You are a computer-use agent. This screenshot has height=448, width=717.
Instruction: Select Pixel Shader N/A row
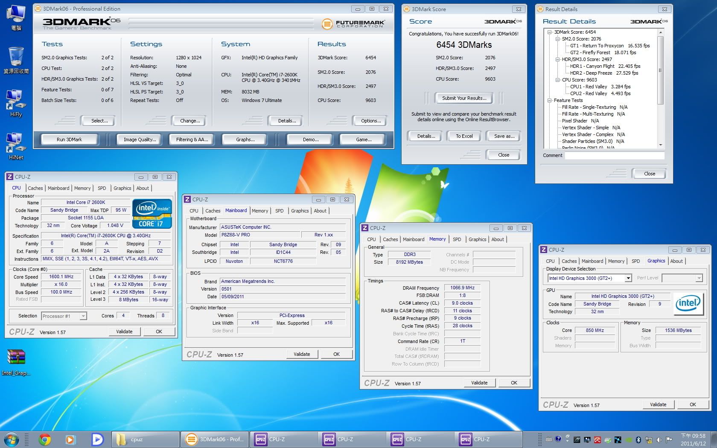[580, 121]
